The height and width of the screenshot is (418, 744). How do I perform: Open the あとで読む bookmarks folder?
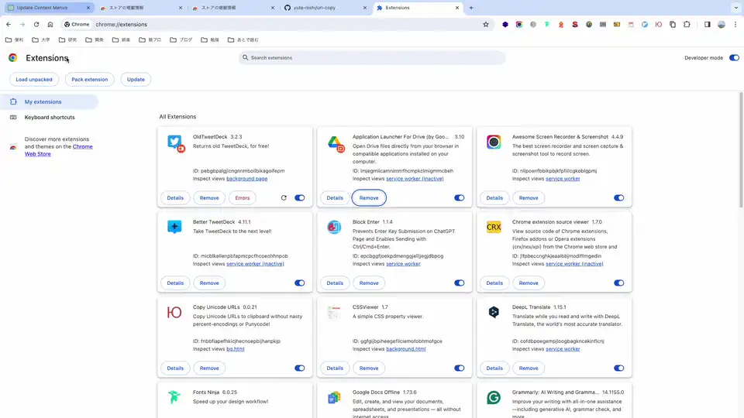click(243, 39)
